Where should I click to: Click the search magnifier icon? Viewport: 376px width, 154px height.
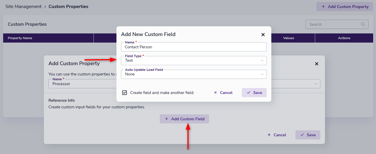(x=363, y=24)
